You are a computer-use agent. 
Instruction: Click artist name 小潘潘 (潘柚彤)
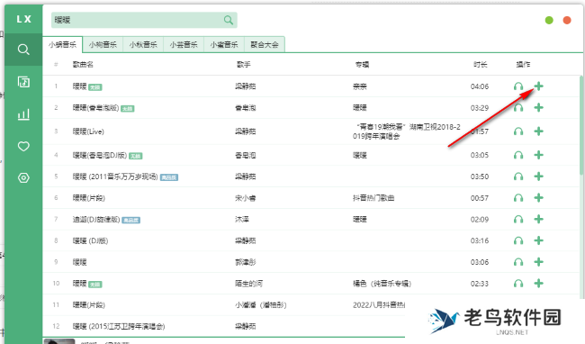pyautogui.click(x=260, y=305)
